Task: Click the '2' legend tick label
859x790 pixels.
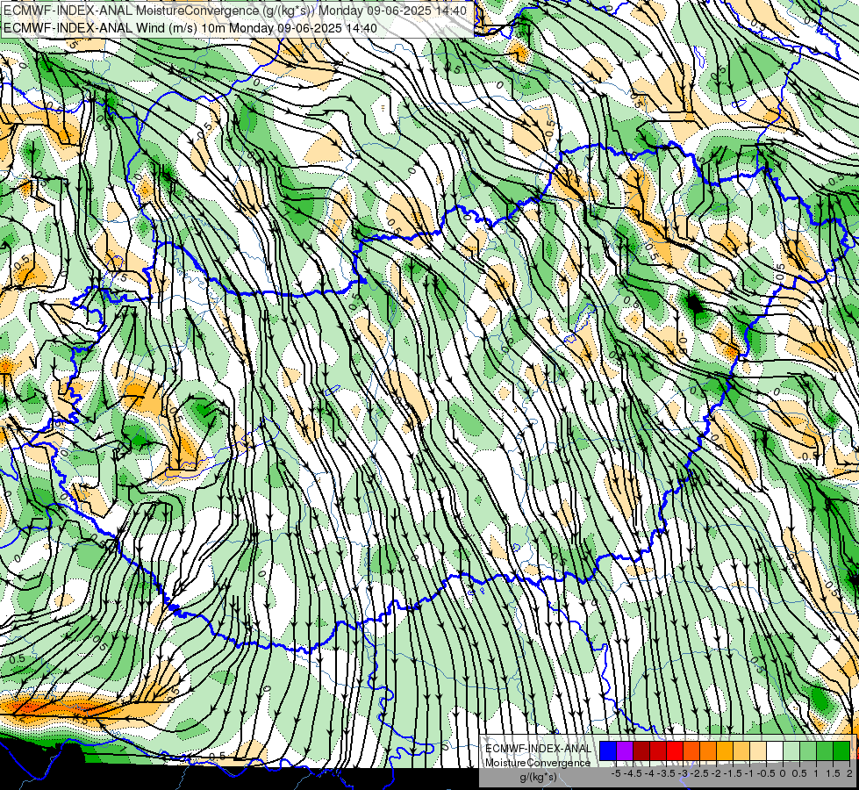Action: 849,773
